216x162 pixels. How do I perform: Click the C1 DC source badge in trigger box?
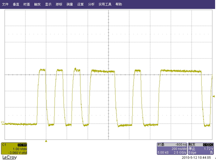[x=208, y=145]
